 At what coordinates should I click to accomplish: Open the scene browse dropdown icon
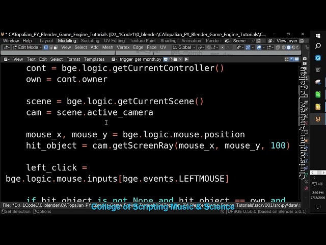pos(228,41)
